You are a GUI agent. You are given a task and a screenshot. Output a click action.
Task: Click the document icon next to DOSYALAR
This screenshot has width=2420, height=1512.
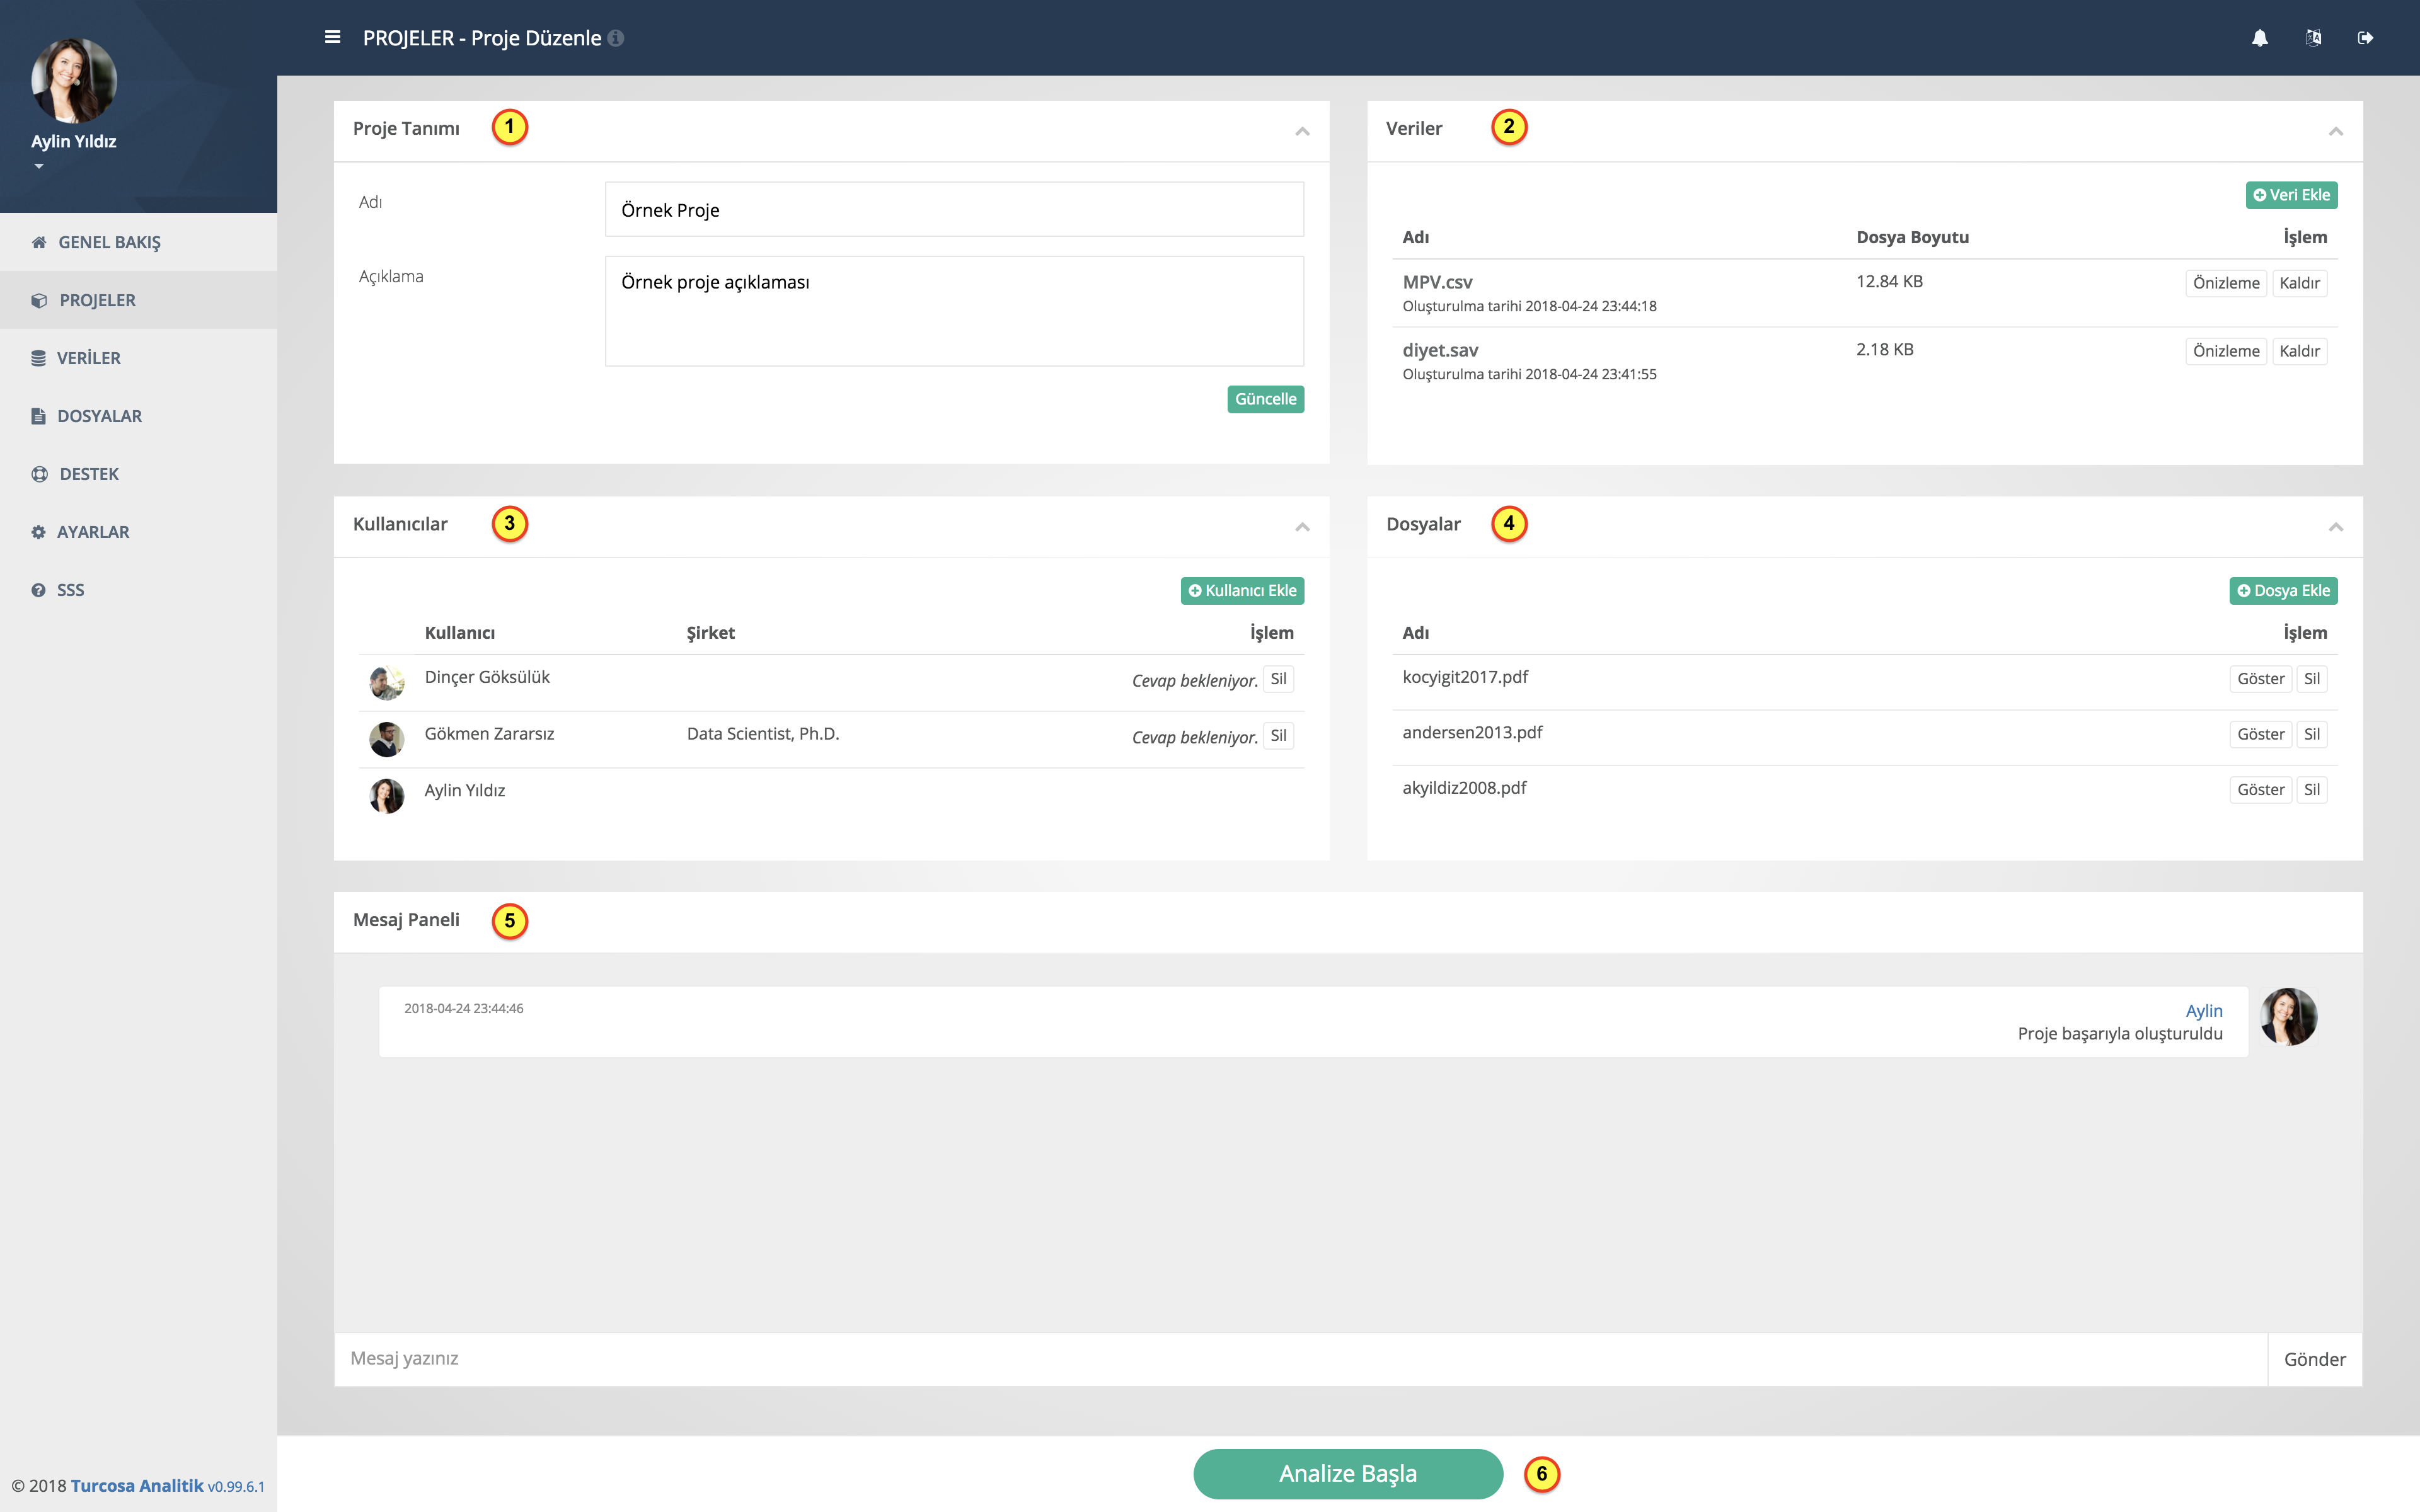pyautogui.click(x=38, y=416)
